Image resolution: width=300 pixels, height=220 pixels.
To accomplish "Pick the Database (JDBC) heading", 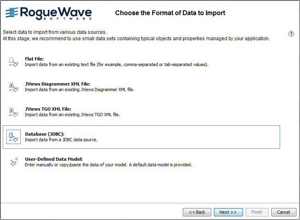I will (45, 134).
